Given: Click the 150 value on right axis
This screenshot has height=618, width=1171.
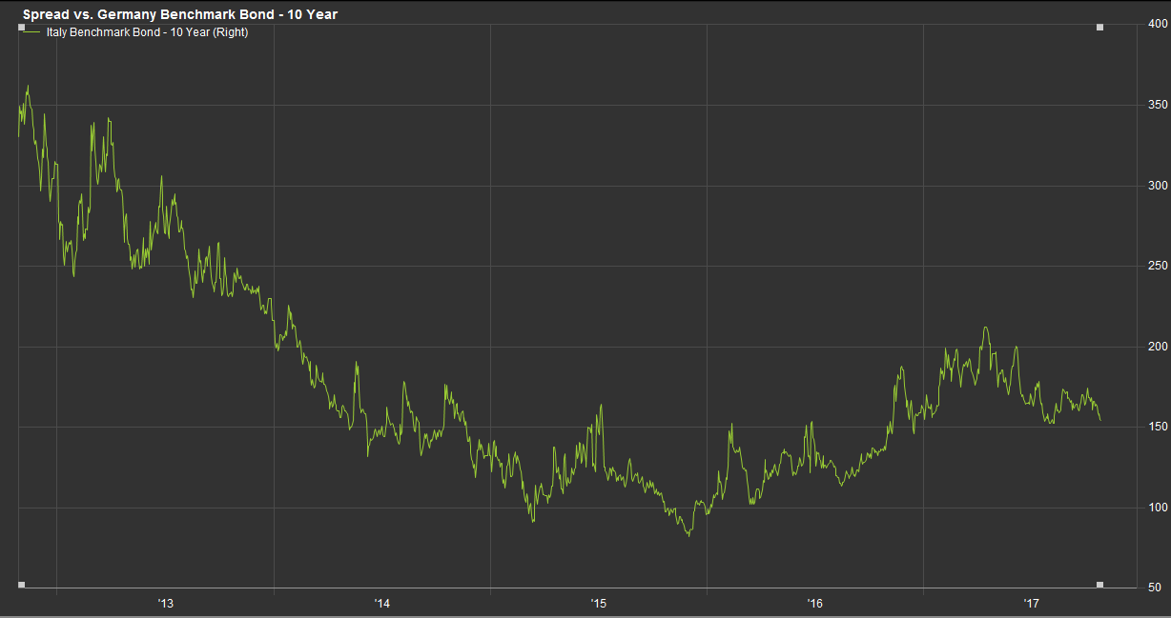Looking at the screenshot, I should point(1157,427).
